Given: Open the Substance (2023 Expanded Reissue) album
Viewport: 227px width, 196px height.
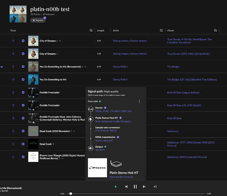Looking at the screenshot, I should 187,157.
